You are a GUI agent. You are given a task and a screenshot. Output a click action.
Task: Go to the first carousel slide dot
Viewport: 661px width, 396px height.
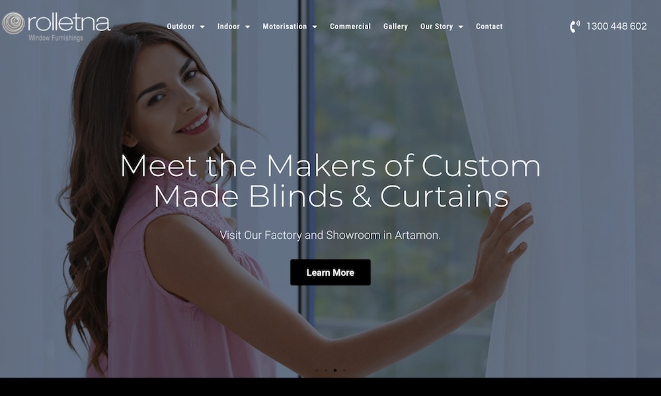317,370
